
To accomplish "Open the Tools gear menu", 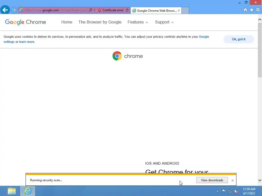I will pyautogui.click(x=258, y=10).
